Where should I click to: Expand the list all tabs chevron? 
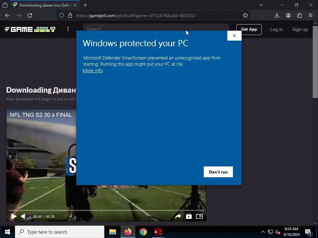click(x=261, y=5)
